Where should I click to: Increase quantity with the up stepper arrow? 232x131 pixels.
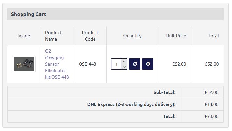coord(124,61)
